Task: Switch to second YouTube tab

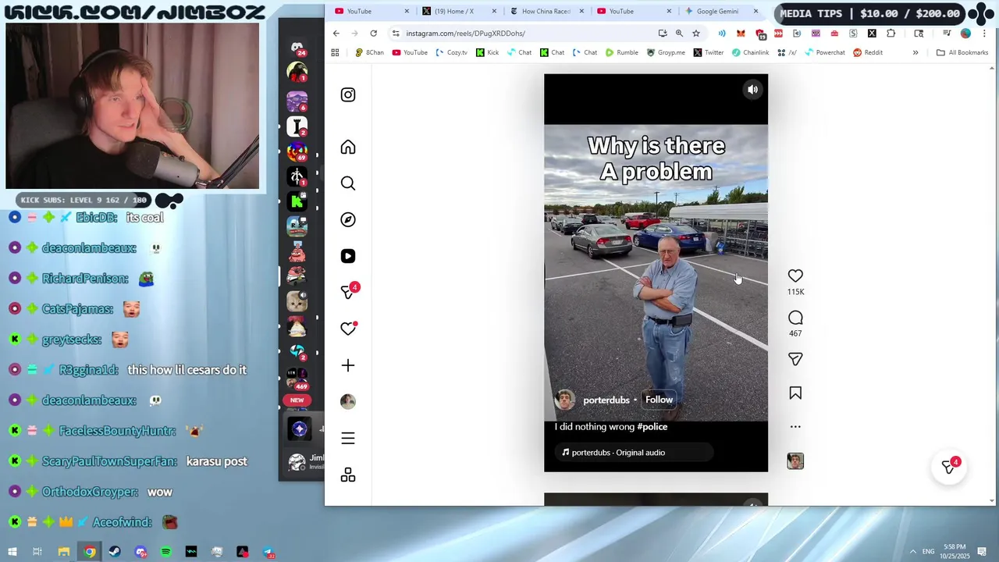Action: click(634, 11)
